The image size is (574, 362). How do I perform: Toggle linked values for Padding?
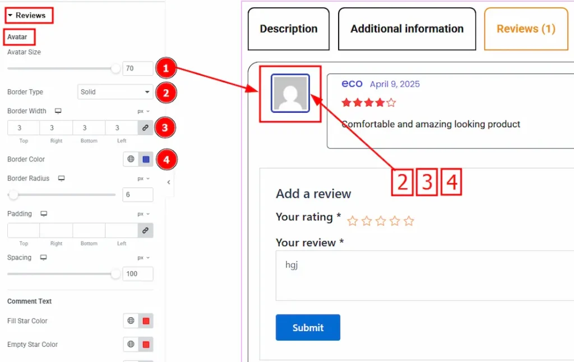click(x=145, y=230)
